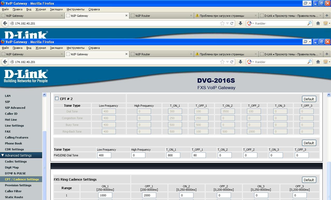Click the home icon in the lower toolbar
331x200 pixels.
318,62
